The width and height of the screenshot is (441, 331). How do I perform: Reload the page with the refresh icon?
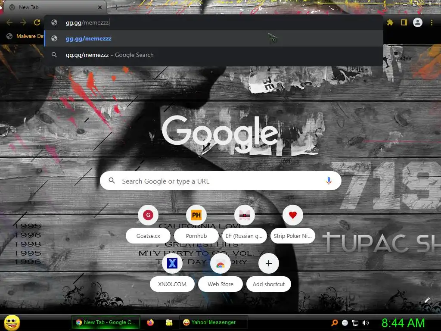37,22
